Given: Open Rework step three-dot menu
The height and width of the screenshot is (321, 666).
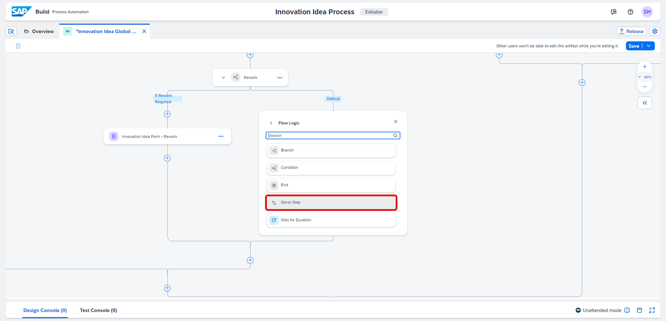Looking at the screenshot, I should tap(280, 77).
